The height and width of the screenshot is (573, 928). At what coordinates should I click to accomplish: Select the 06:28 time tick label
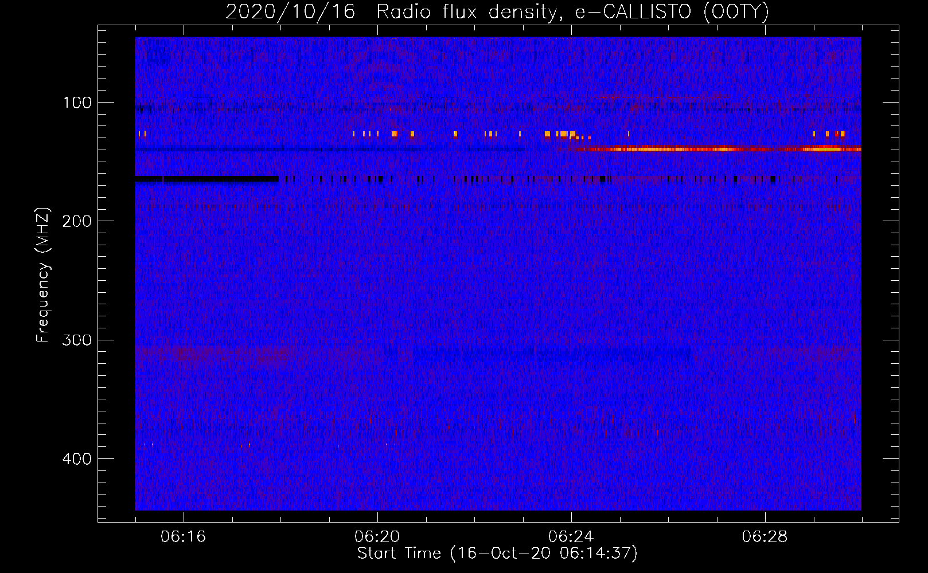tap(765, 537)
